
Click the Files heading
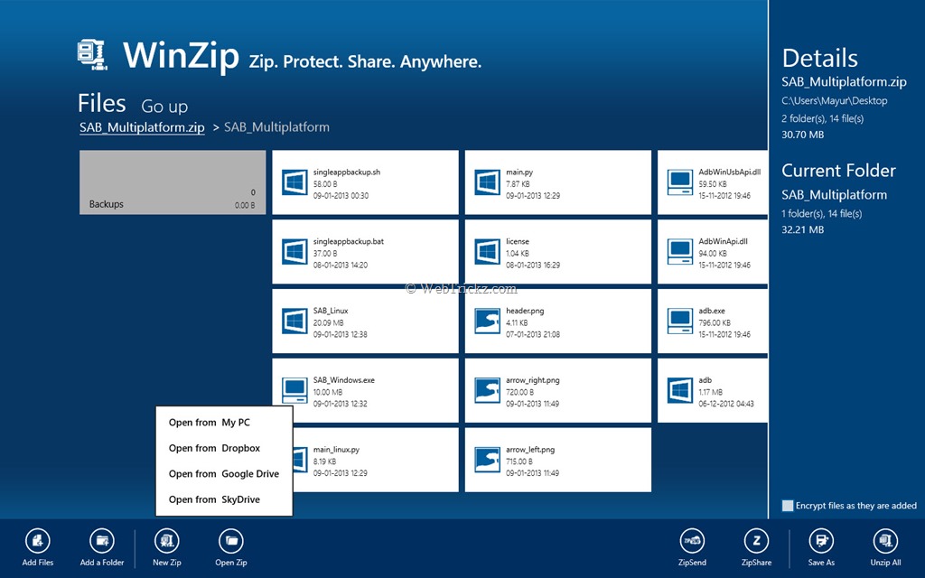click(x=101, y=103)
